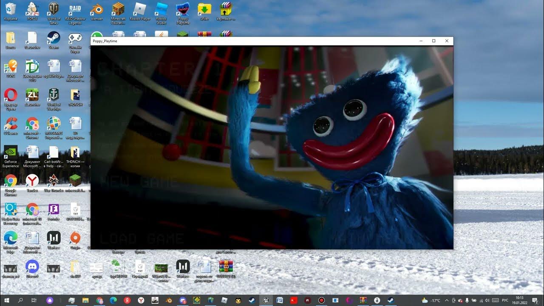Open the rightmost Warface shortcut in bottom row
Viewport: 544px width, 306px height.
click(183, 269)
